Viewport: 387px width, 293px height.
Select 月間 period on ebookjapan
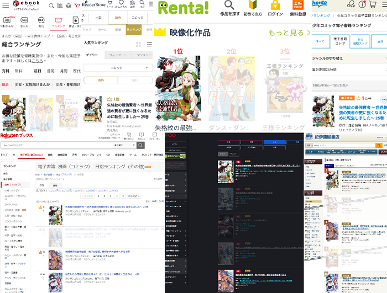pos(64,71)
